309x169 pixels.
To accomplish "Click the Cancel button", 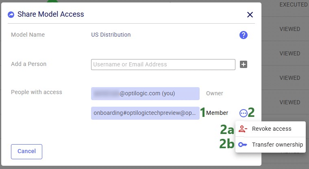I will (x=26, y=151).
